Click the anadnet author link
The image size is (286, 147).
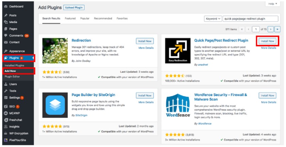click(x=203, y=65)
